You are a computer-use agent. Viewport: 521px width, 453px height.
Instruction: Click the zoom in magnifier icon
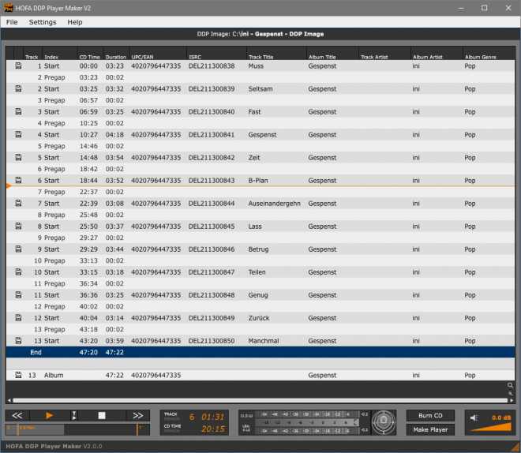510,386
